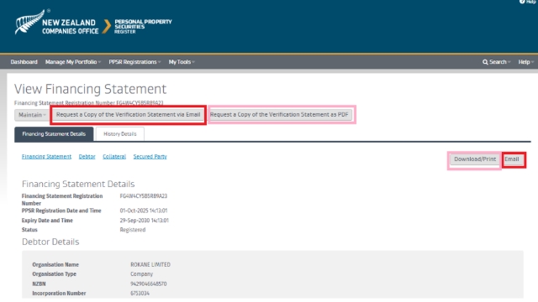Select expiry date 29-Sep-2030 14:13:01
538x302 pixels.
144,221
